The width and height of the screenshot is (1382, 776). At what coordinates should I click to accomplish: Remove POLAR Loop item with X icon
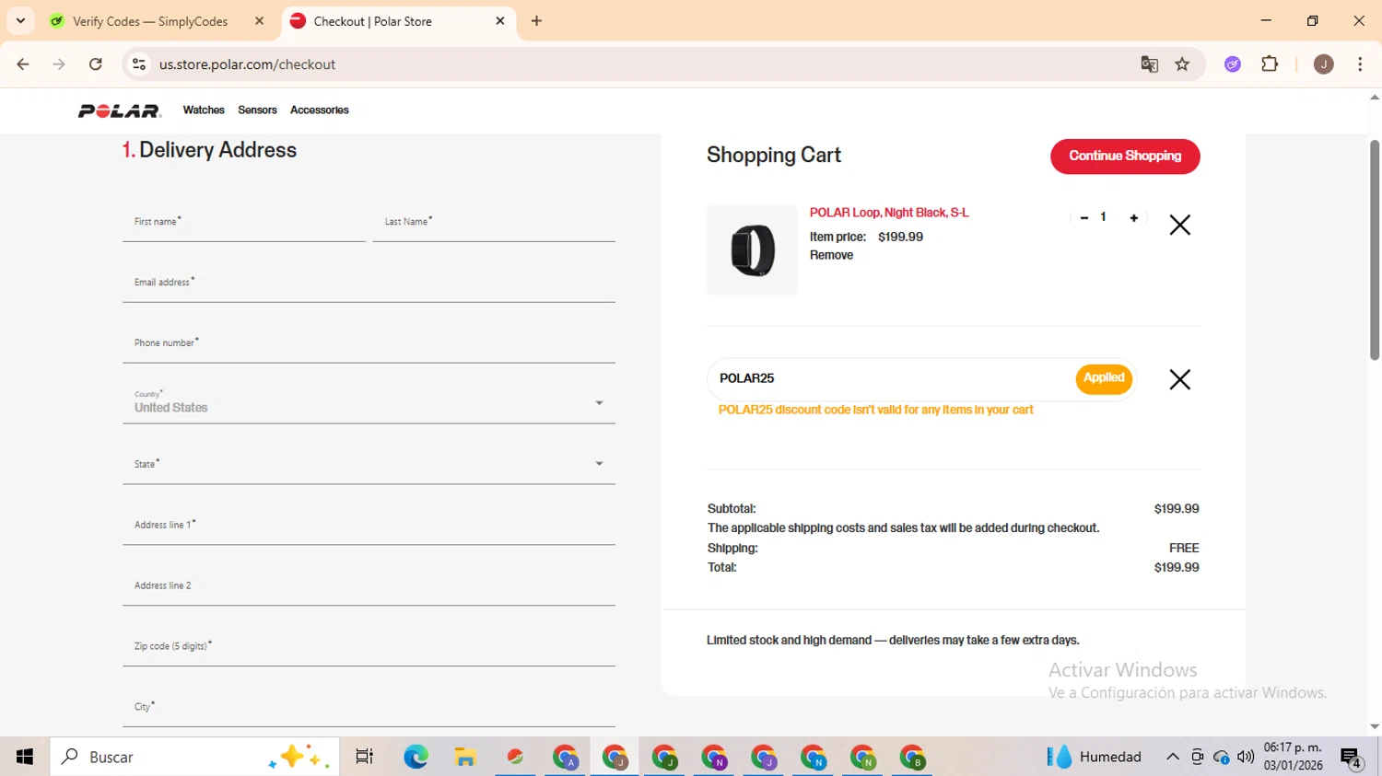1179,226
